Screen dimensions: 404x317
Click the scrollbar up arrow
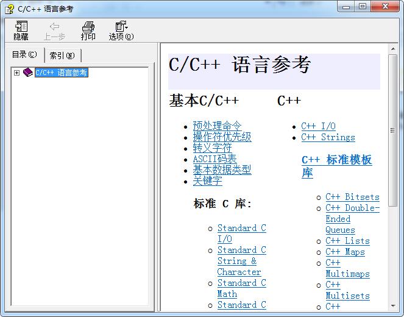[393, 49]
